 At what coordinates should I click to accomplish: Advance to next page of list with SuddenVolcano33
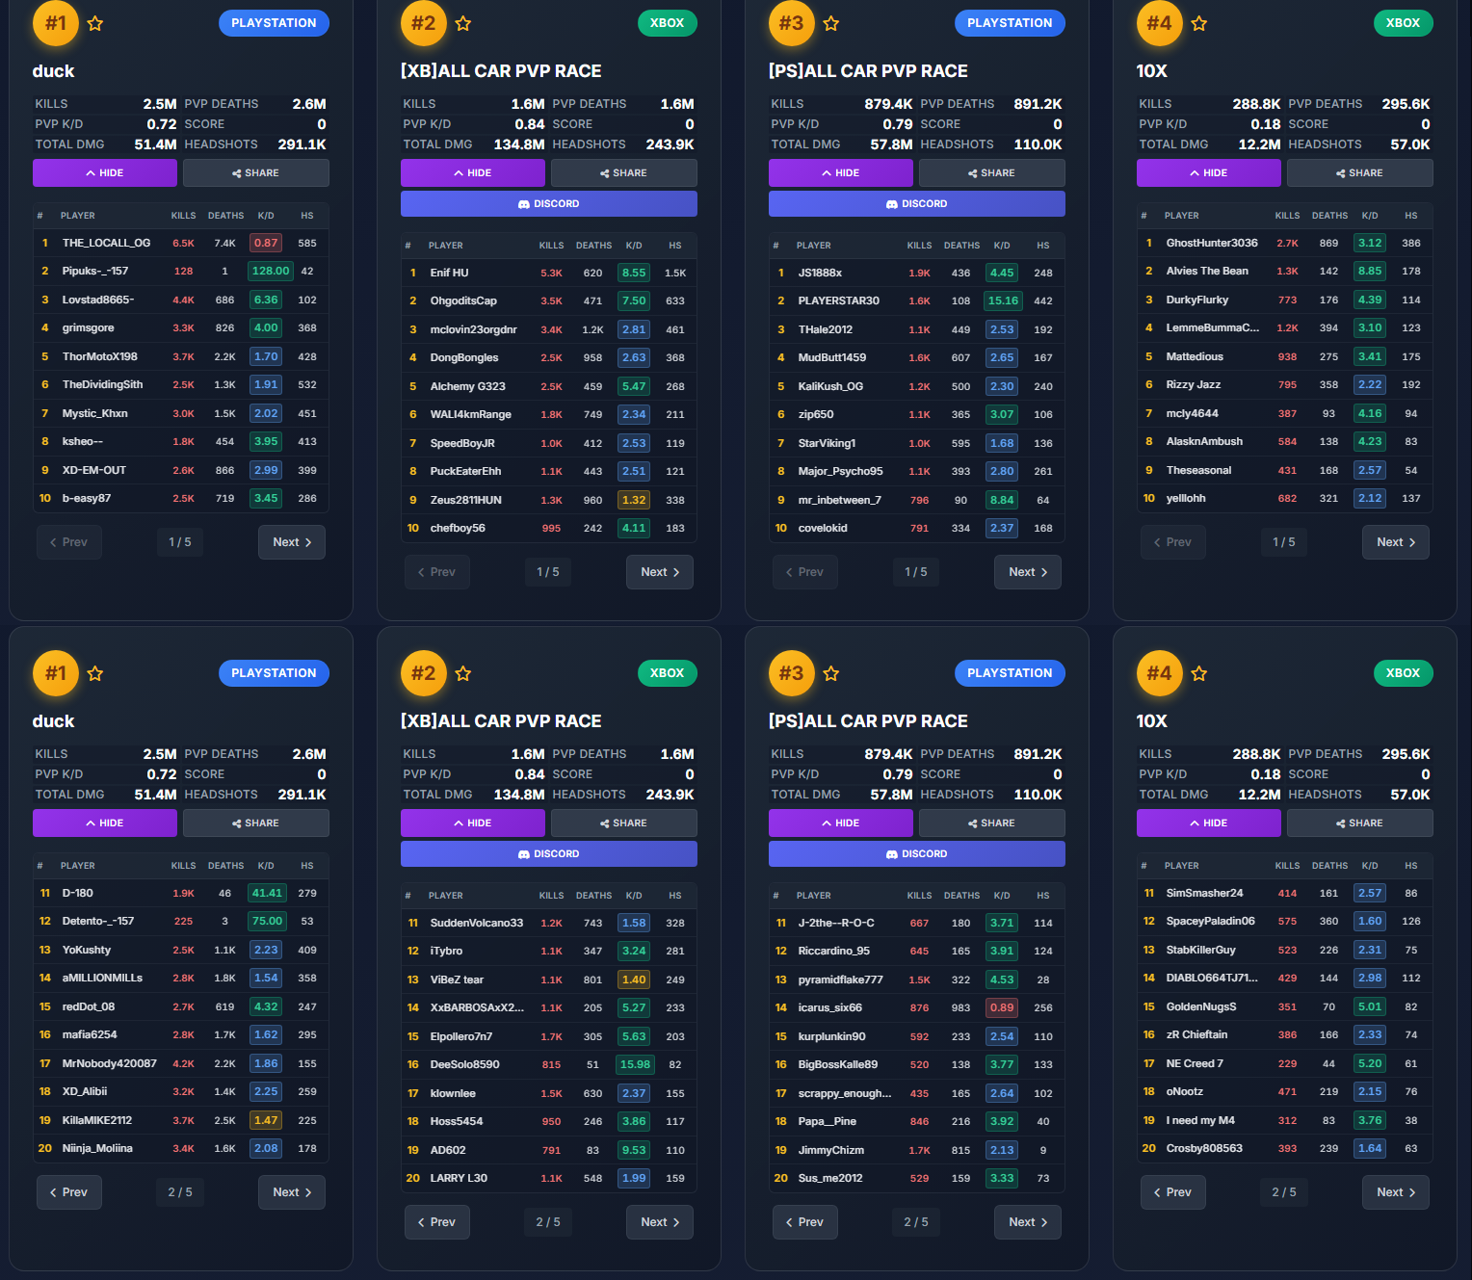click(x=660, y=1222)
